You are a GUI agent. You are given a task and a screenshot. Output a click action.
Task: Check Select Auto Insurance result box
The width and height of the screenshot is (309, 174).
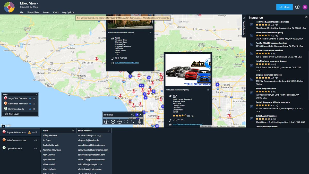(x=252, y=119)
